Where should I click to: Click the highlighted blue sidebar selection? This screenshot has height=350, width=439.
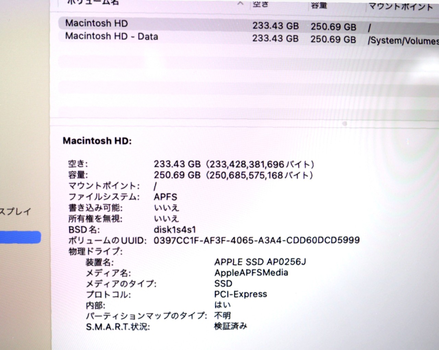coord(20,237)
